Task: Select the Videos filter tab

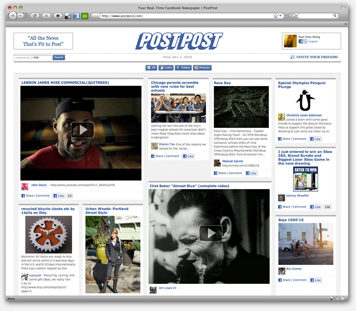Action: 183,68
